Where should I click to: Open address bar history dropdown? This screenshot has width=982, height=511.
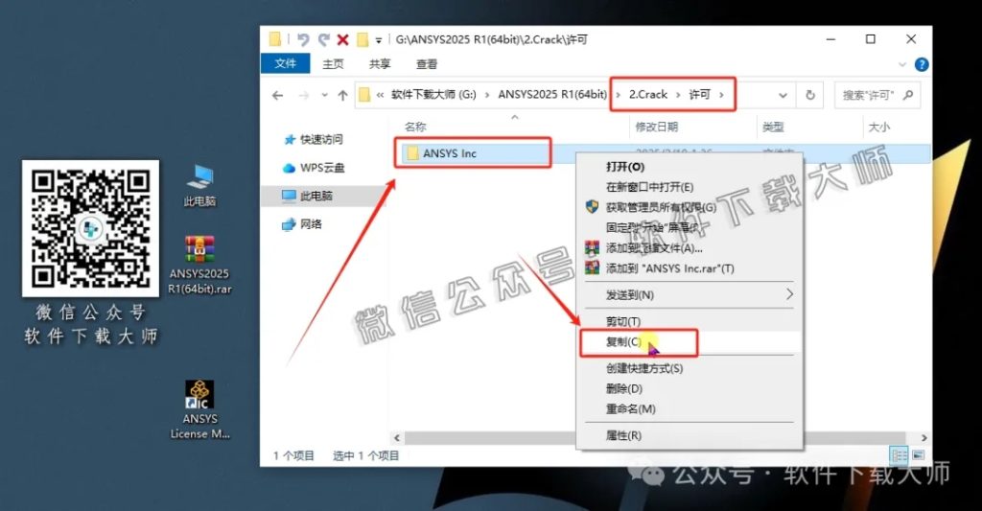pos(783,95)
